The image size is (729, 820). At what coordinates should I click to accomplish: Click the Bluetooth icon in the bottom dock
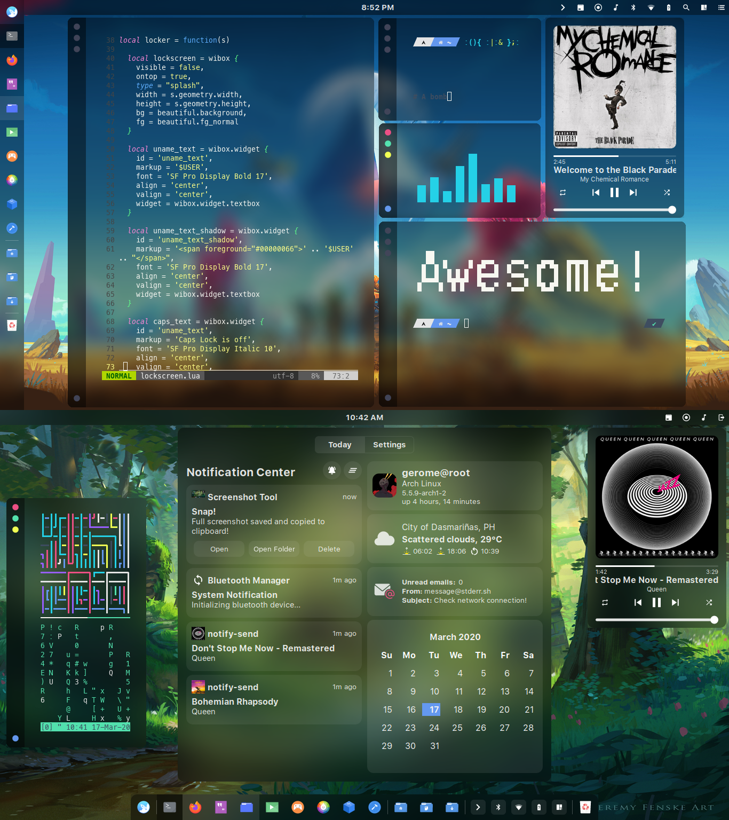tap(498, 807)
